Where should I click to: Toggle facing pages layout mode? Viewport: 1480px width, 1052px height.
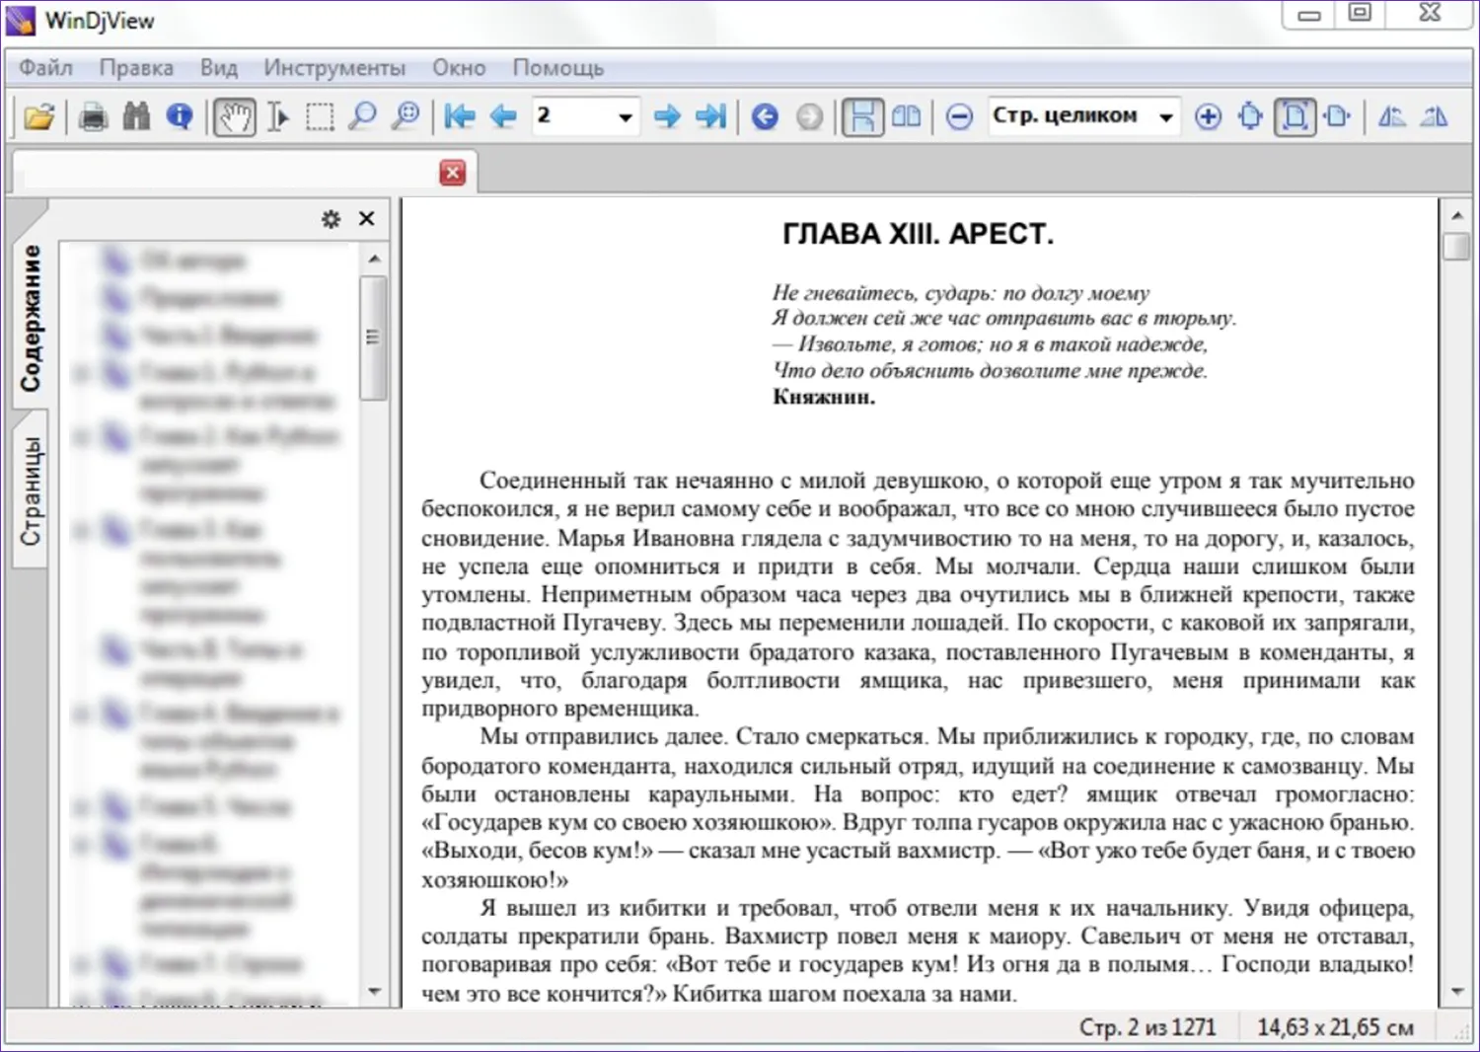(906, 117)
